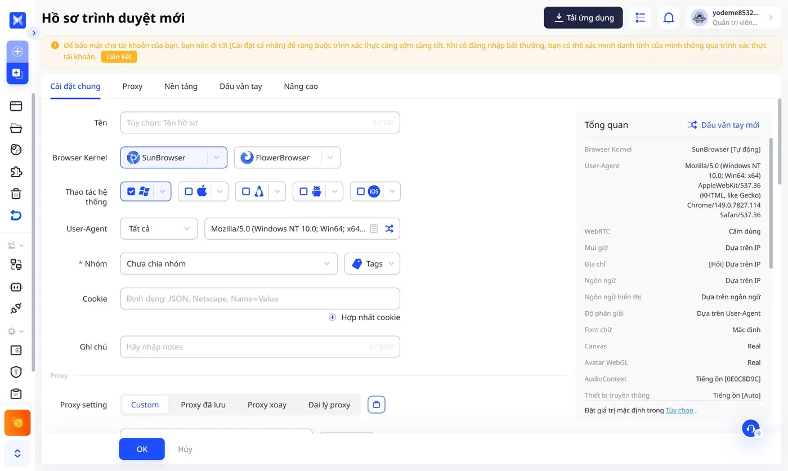Click the batch create profiles icon
This screenshot has height=471, width=788.
point(17,73)
